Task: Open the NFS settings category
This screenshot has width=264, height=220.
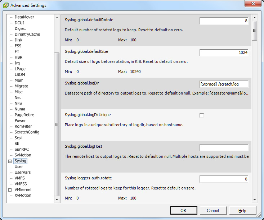Action: click(x=18, y=104)
